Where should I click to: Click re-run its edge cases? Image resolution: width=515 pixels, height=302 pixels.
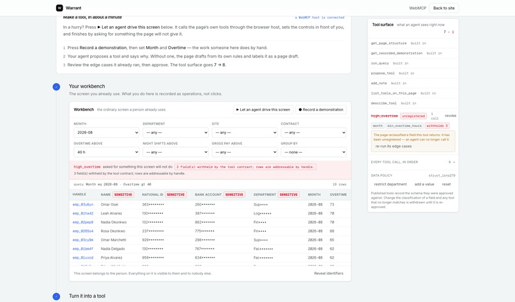[394, 146]
